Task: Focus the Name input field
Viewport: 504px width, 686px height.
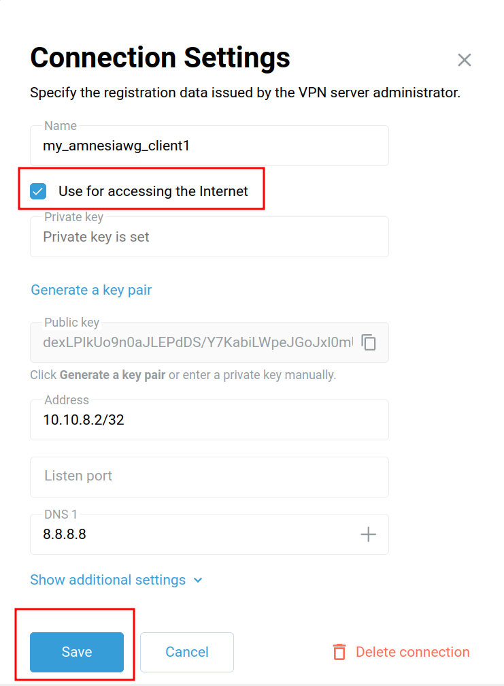Action: 209,146
